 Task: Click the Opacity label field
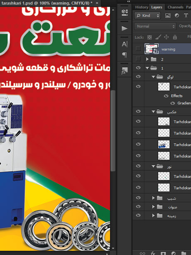coord(185,26)
